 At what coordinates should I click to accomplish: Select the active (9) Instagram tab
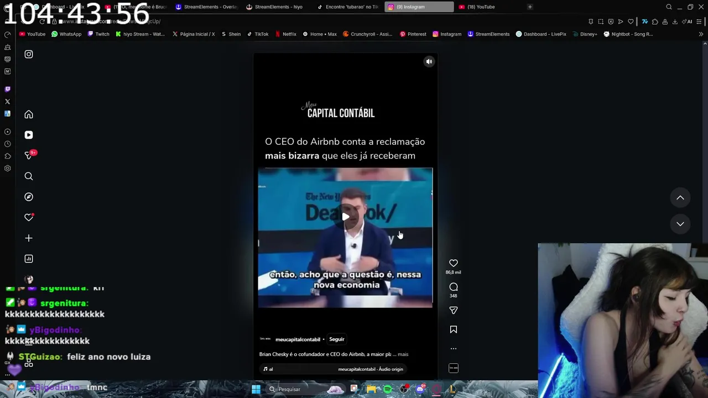(x=419, y=7)
